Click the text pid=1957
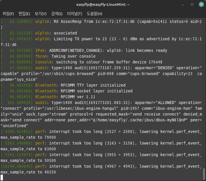Viewport: 206px width, 181px height. click(x=130, y=108)
